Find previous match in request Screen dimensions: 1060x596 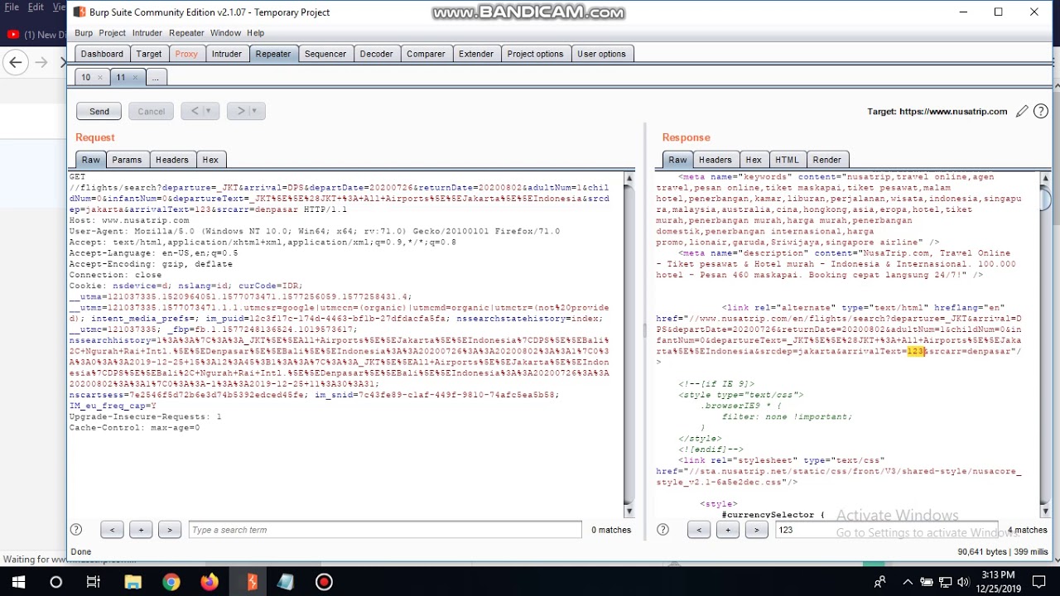click(112, 530)
